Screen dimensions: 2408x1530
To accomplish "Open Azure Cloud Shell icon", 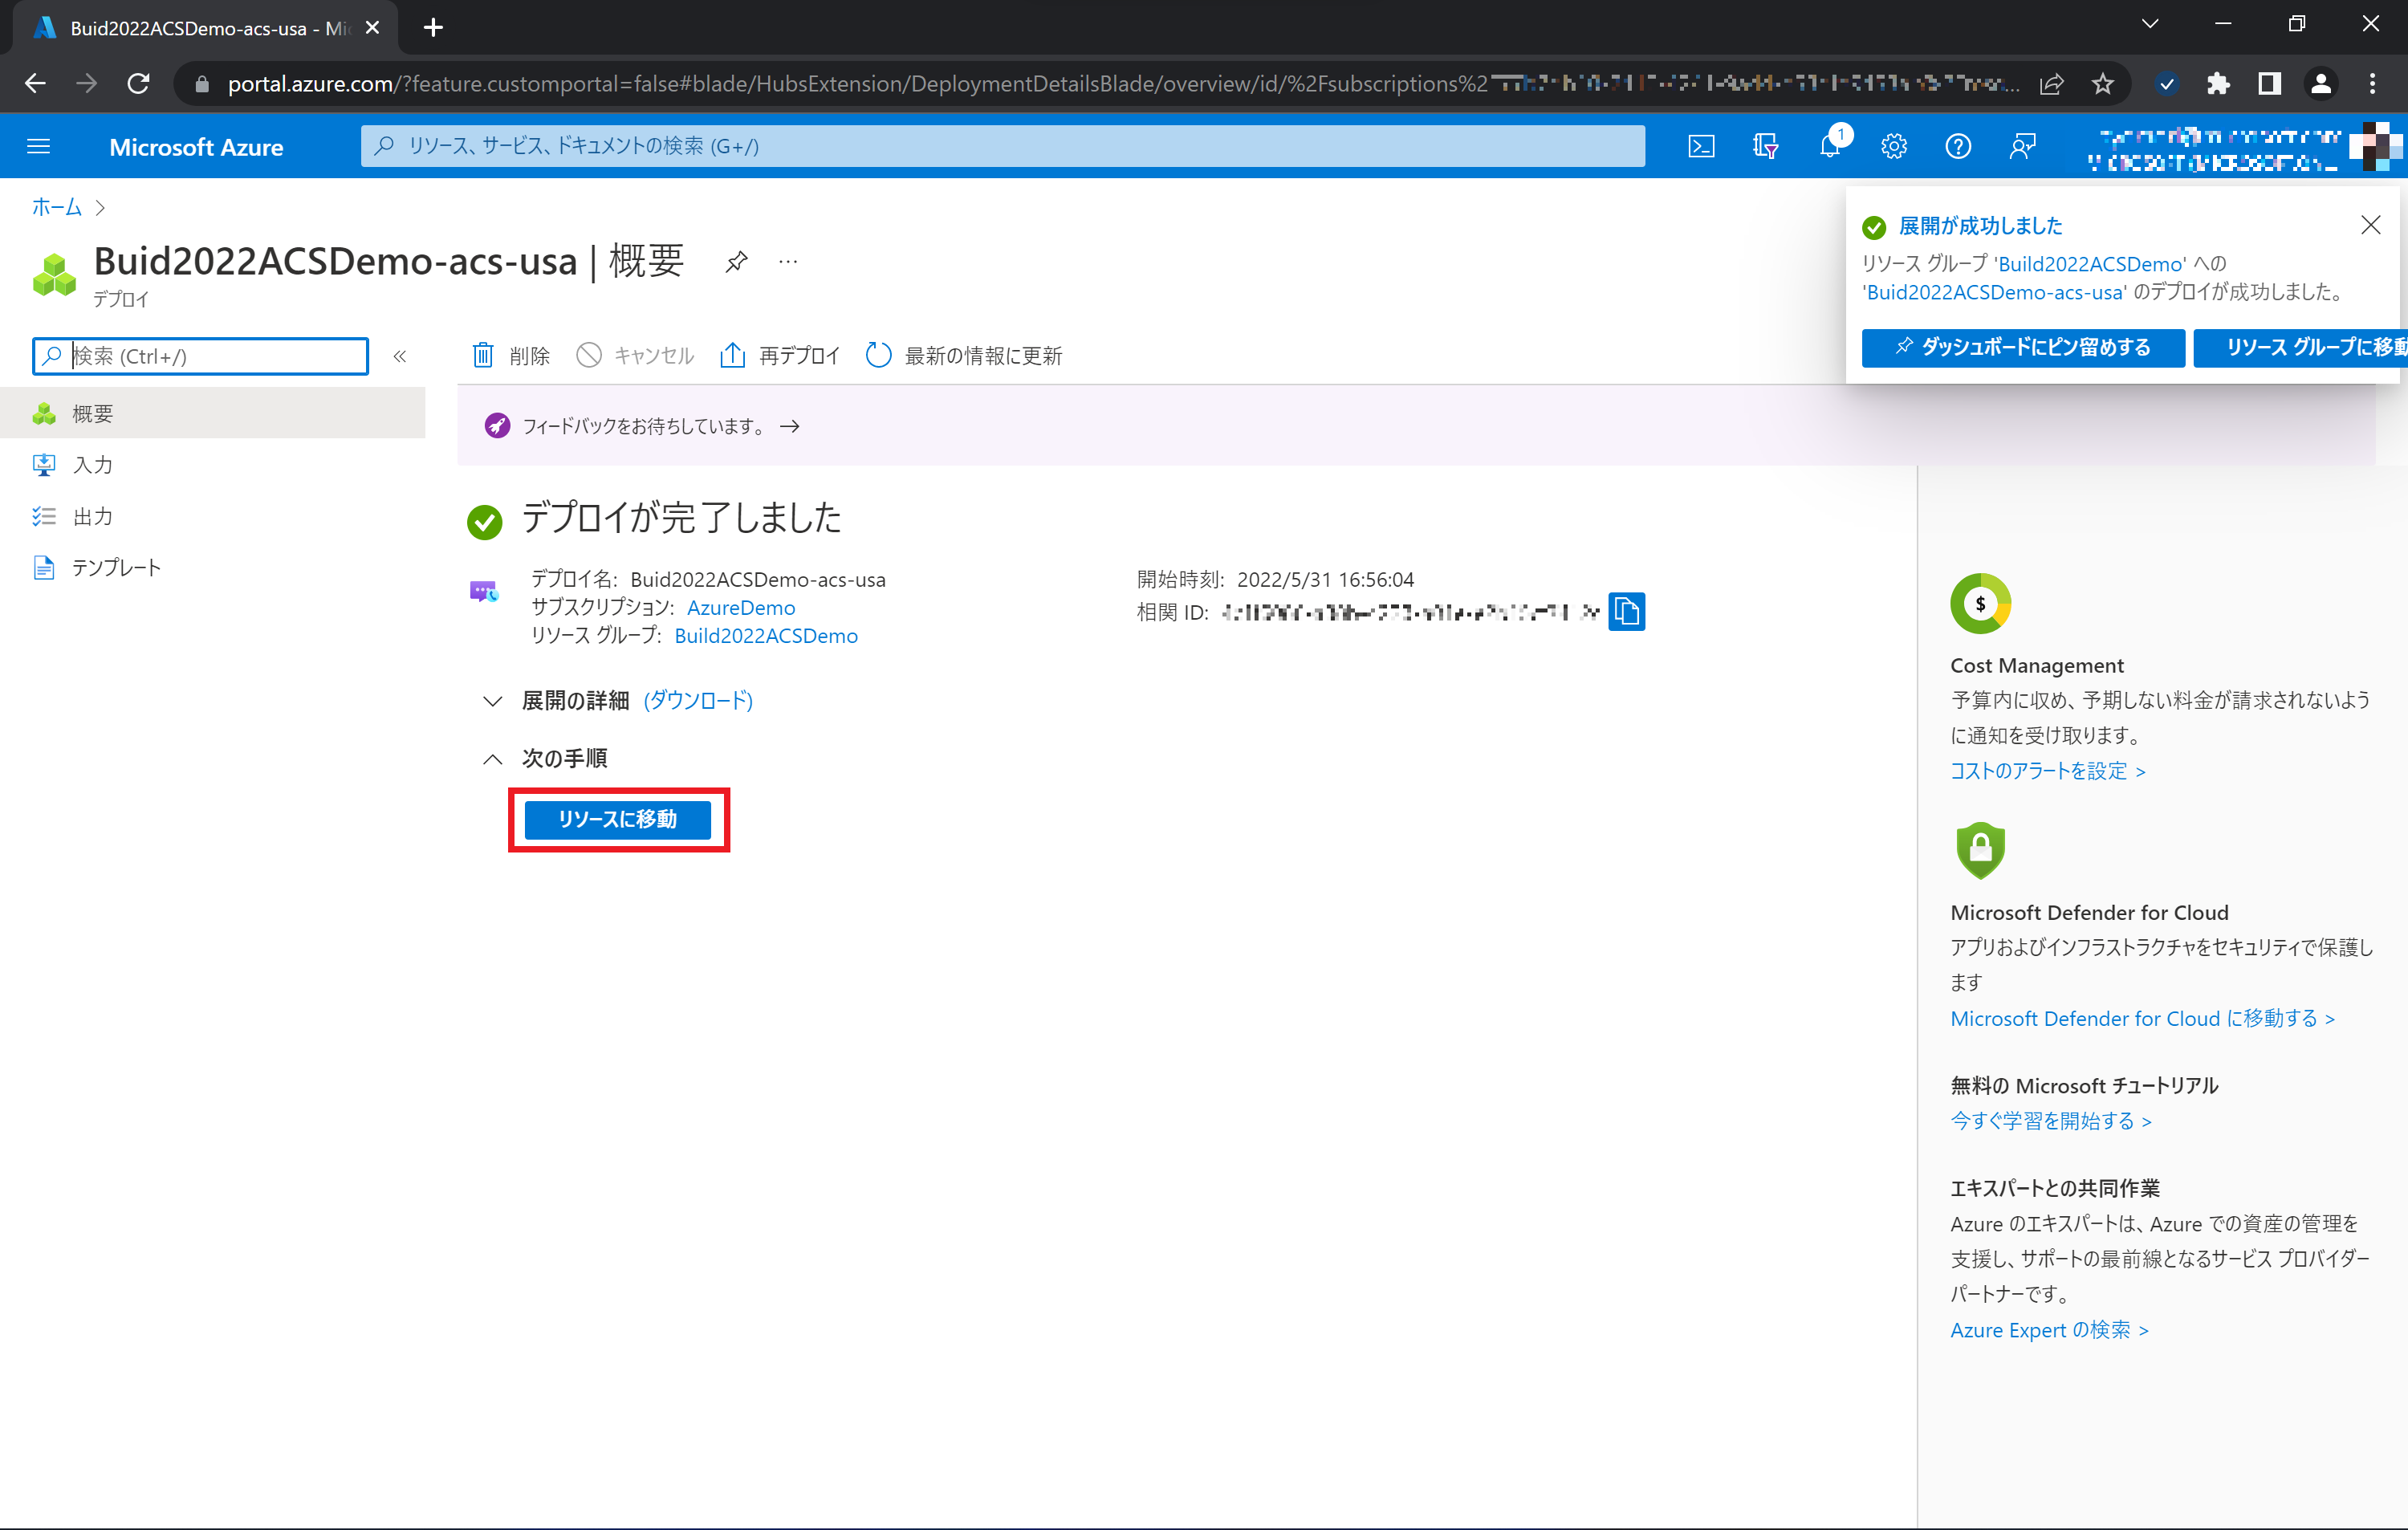I will (1700, 147).
